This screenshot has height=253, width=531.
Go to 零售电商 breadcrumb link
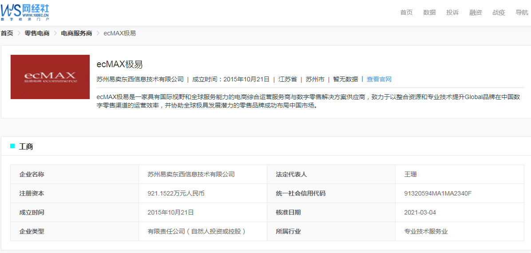(x=37, y=34)
